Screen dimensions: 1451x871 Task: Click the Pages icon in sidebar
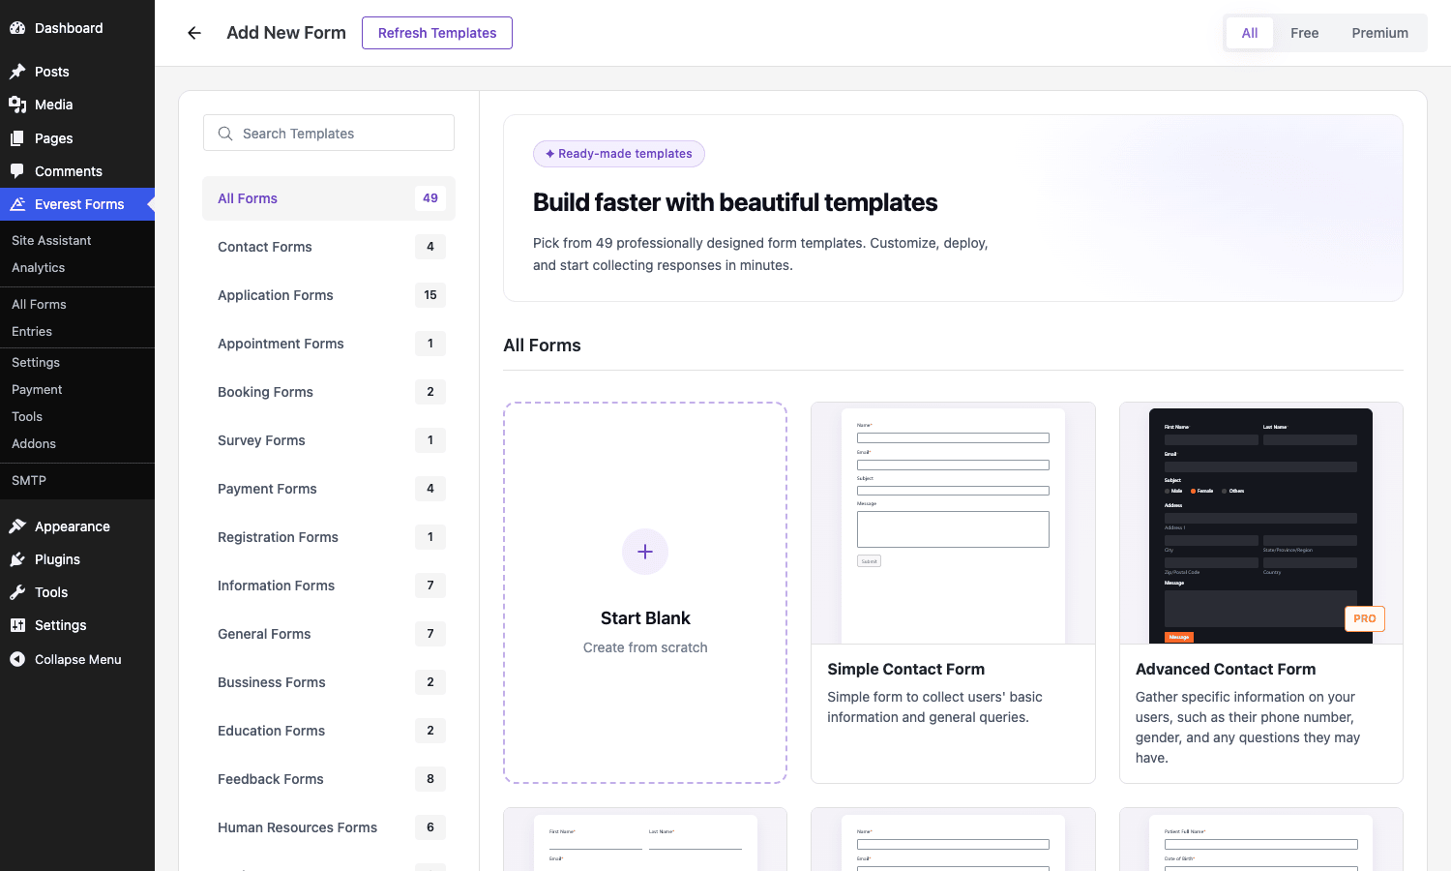[17, 138]
